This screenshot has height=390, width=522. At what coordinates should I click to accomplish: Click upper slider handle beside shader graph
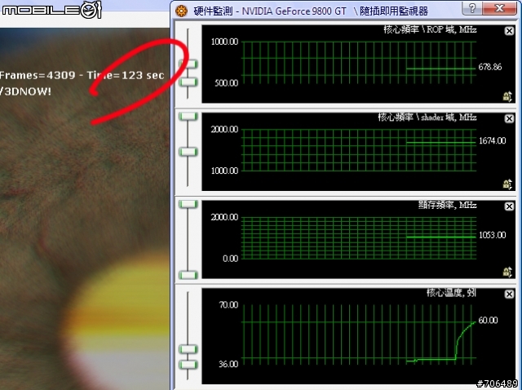tap(188, 116)
